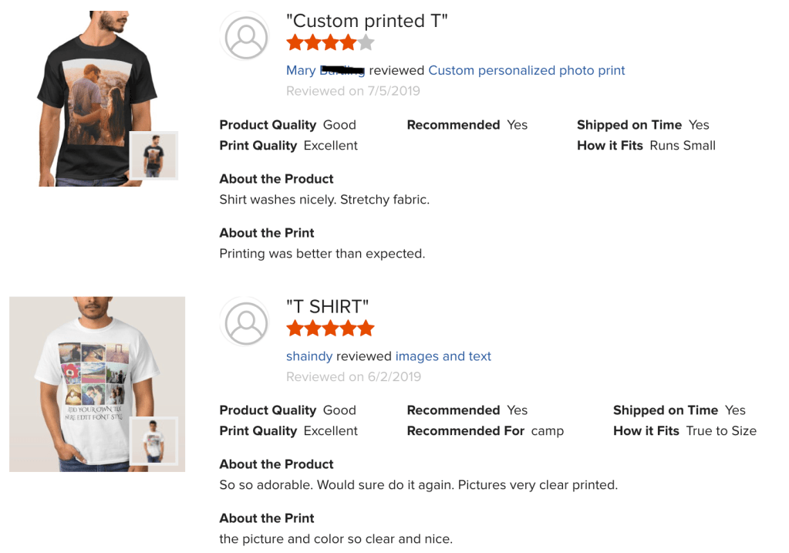
Task: Visit shaindy's reviewer profile
Action: click(x=309, y=356)
